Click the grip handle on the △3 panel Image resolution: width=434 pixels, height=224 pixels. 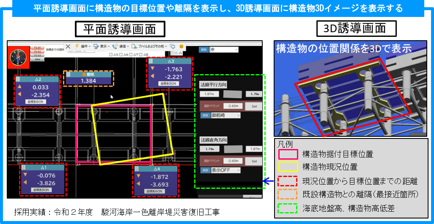point(151,61)
